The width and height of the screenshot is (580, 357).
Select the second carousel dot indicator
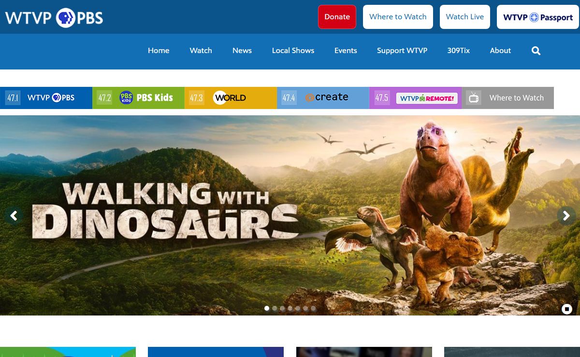click(x=275, y=308)
